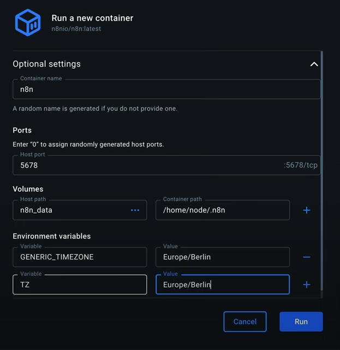Viewport: 340px width, 350px height.
Task: Select the Container path field
Action: coord(222,210)
